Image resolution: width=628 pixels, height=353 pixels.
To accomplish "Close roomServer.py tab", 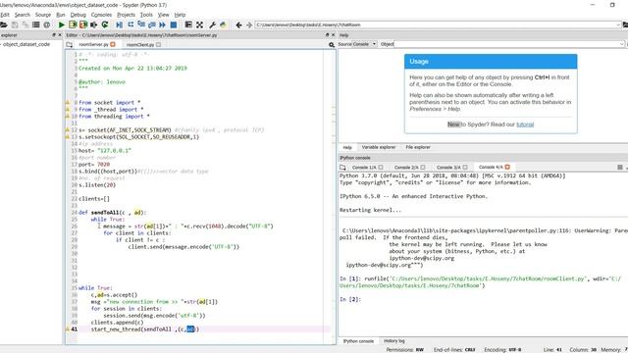I will [x=113, y=44].
